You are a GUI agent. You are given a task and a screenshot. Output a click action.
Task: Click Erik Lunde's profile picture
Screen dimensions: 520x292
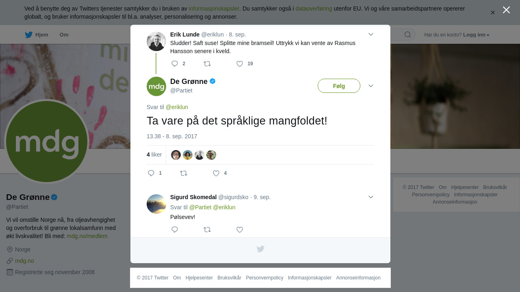tap(156, 41)
